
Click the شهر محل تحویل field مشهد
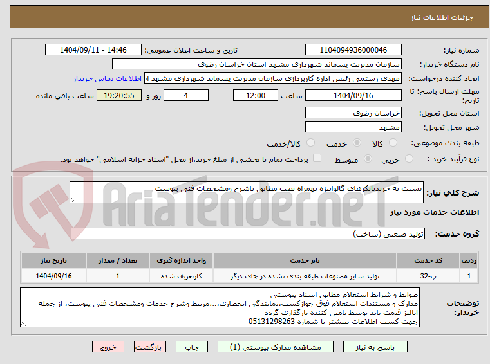pos(353,127)
